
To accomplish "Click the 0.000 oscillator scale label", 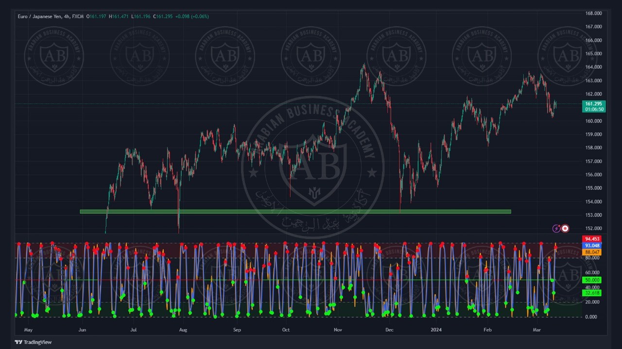I will (590, 317).
